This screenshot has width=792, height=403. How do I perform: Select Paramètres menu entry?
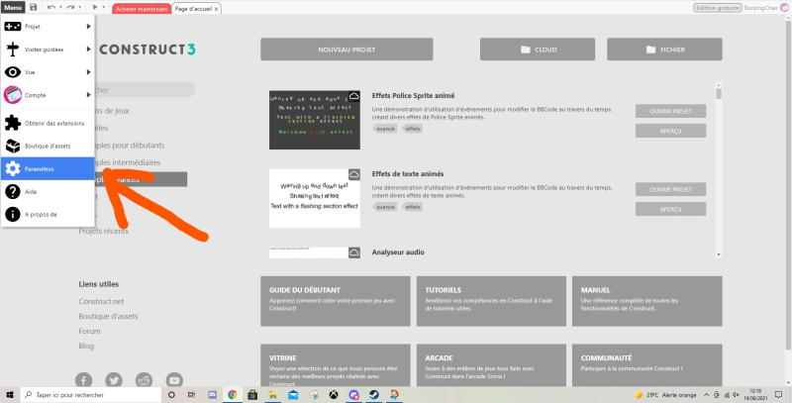coord(48,169)
